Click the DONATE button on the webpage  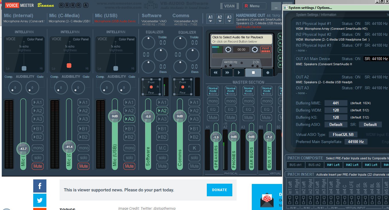click(x=219, y=190)
